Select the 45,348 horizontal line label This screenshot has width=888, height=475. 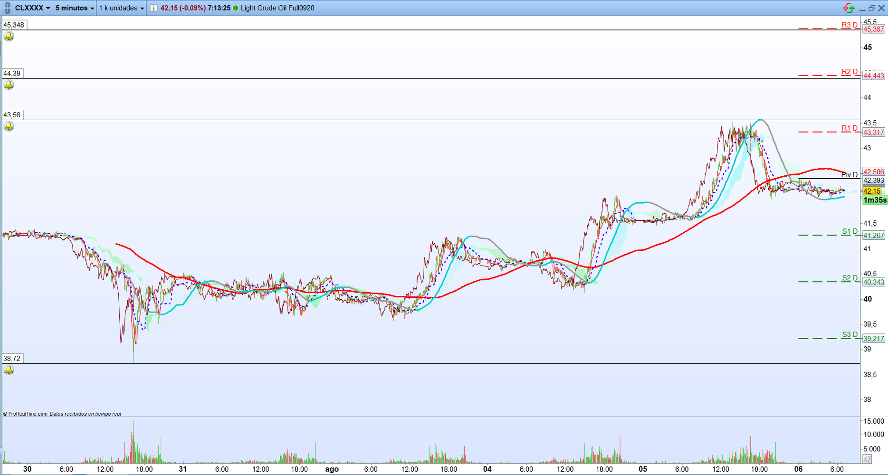(14, 25)
